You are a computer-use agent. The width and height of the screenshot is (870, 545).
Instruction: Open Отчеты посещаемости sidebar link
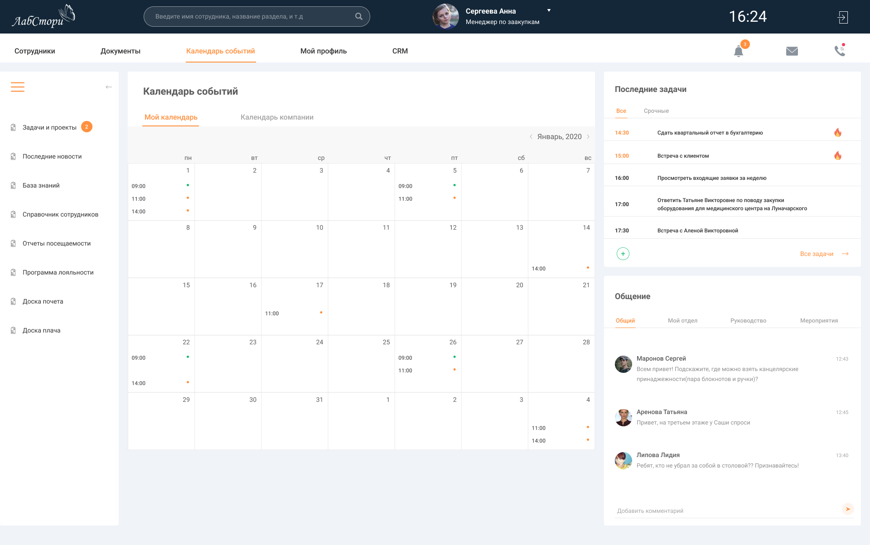[x=57, y=243]
